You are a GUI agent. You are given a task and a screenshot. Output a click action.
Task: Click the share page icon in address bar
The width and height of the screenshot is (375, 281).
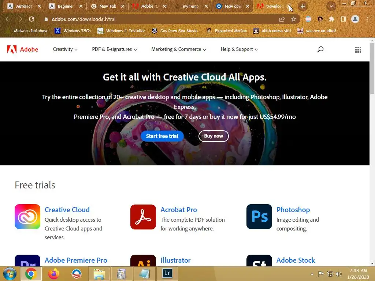click(x=282, y=19)
